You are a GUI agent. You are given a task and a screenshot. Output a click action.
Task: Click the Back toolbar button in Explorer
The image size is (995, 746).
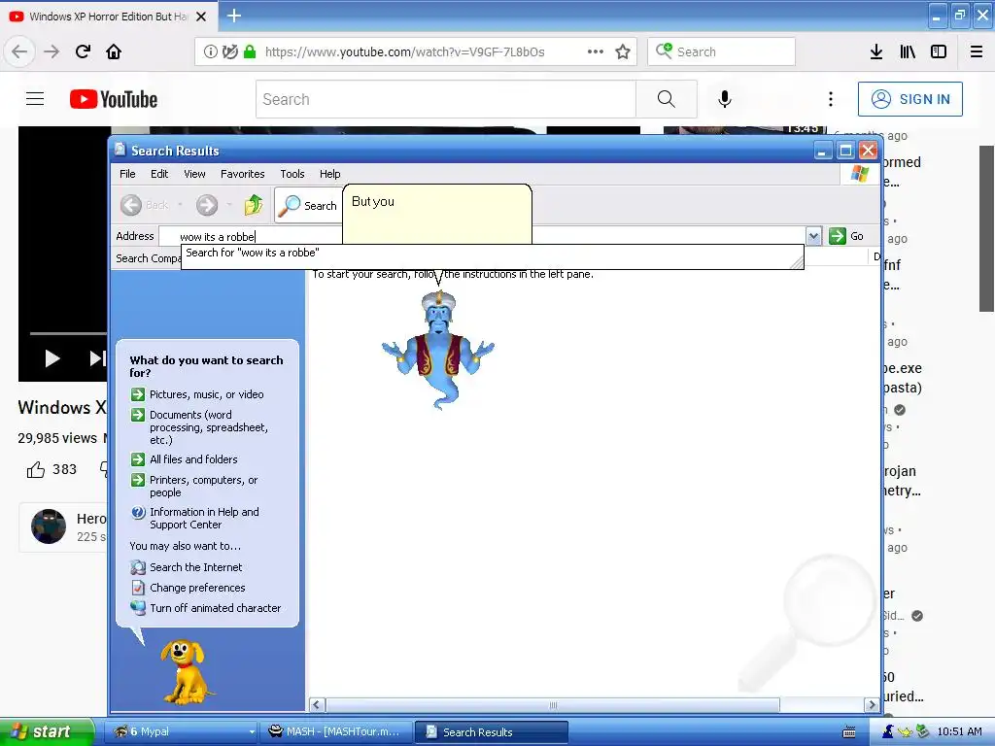point(145,205)
